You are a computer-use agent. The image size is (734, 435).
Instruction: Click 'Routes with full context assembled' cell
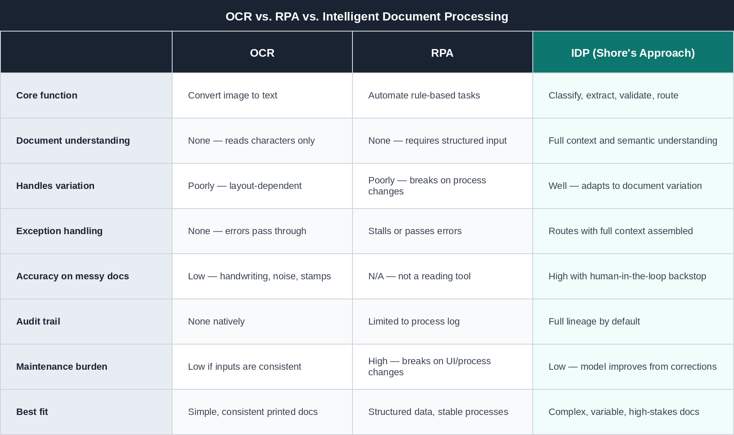[x=633, y=231]
